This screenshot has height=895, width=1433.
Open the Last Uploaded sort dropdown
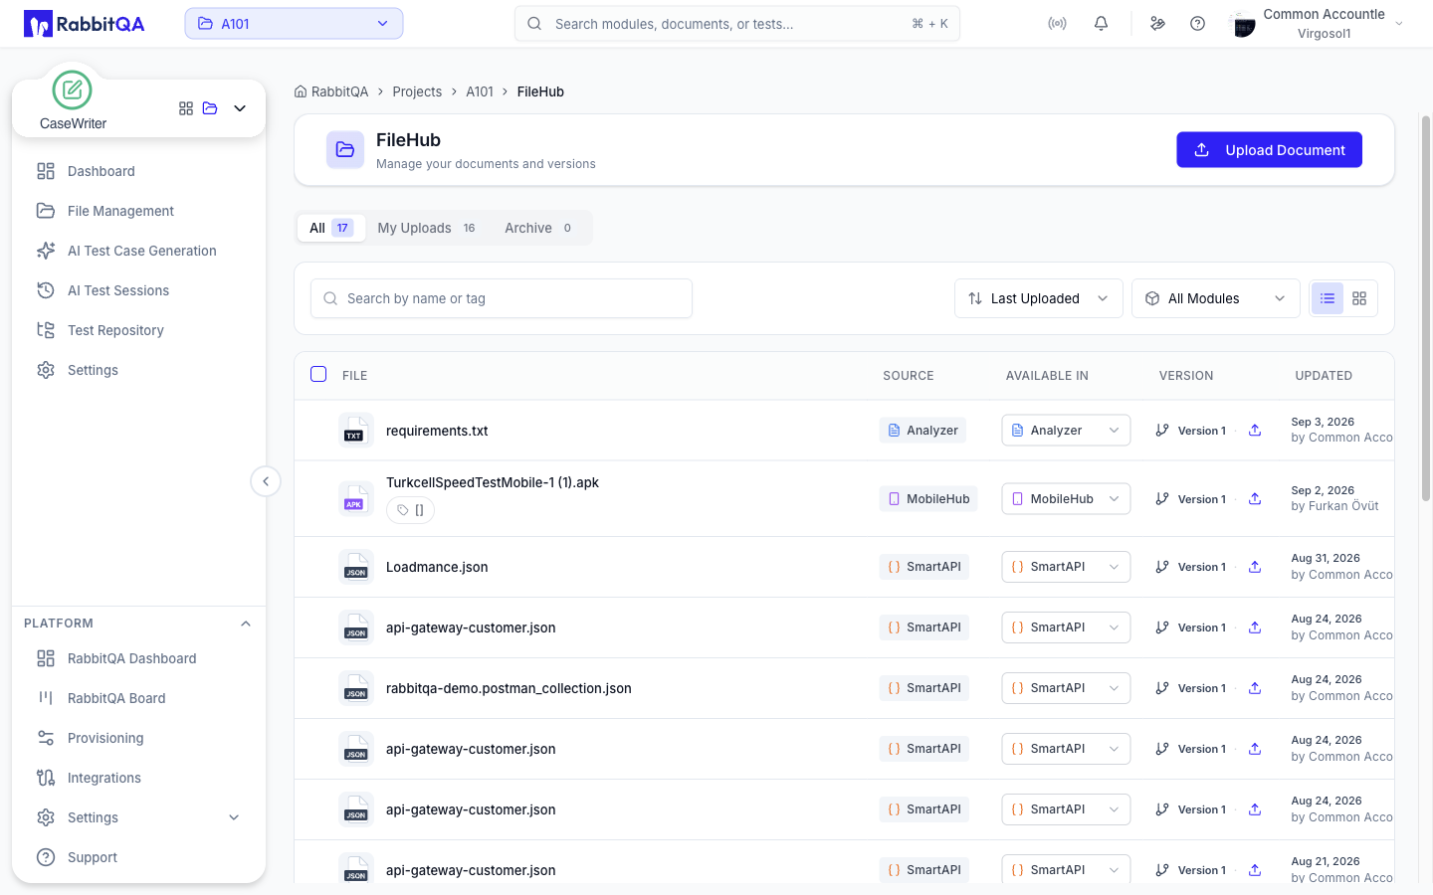(1039, 298)
